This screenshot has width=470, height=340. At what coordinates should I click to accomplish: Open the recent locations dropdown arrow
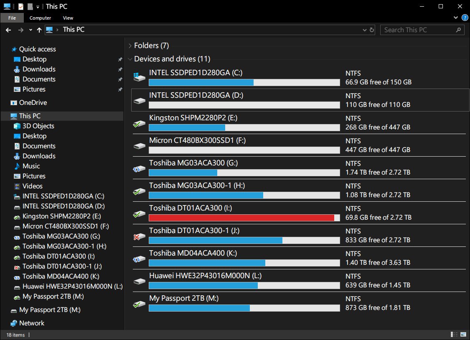(x=30, y=30)
